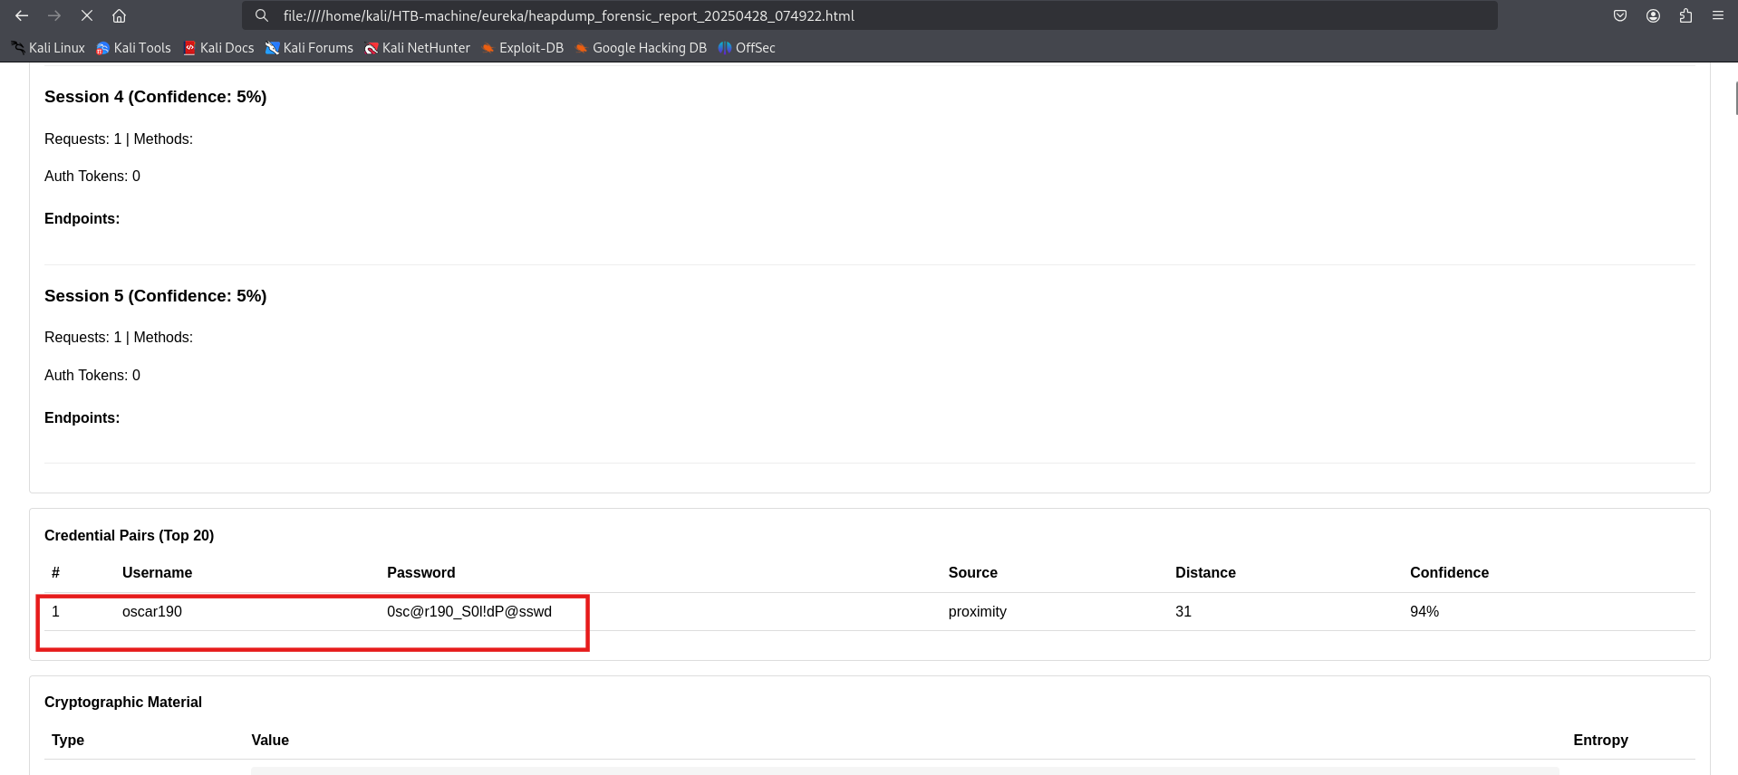
Task: Open the Kali Tools bookmark
Action: [x=133, y=48]
